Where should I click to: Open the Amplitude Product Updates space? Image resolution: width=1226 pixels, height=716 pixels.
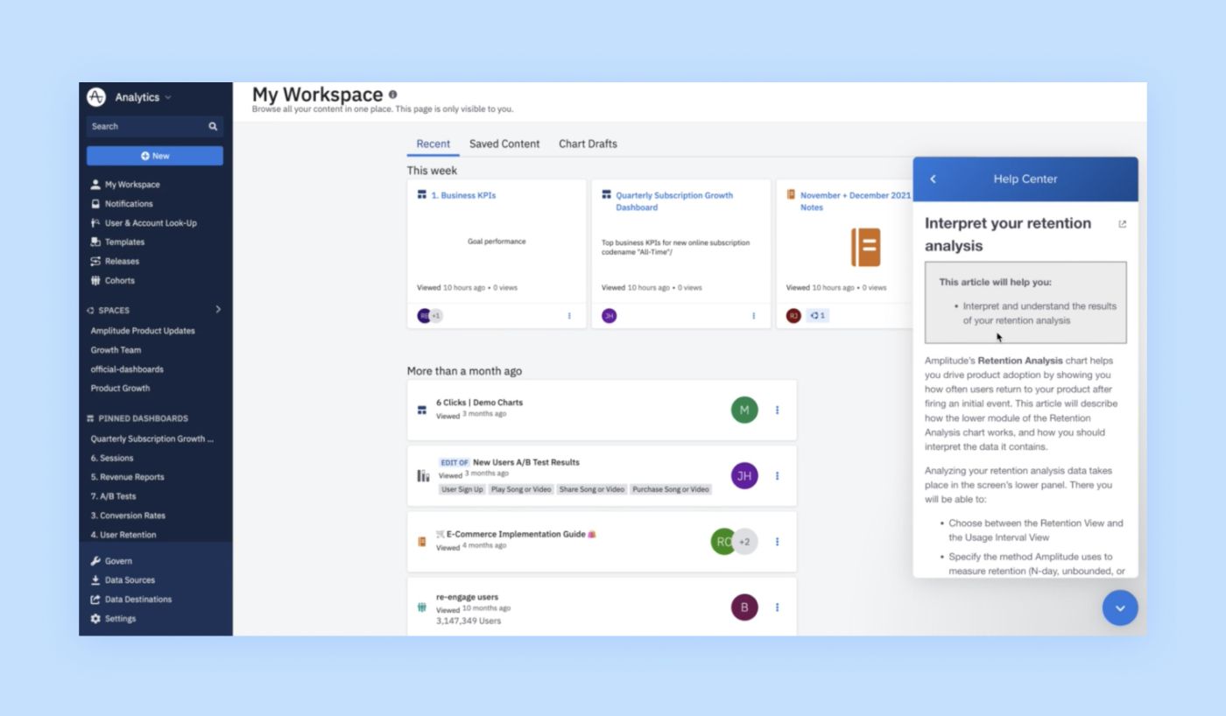[x=143, y=331]
